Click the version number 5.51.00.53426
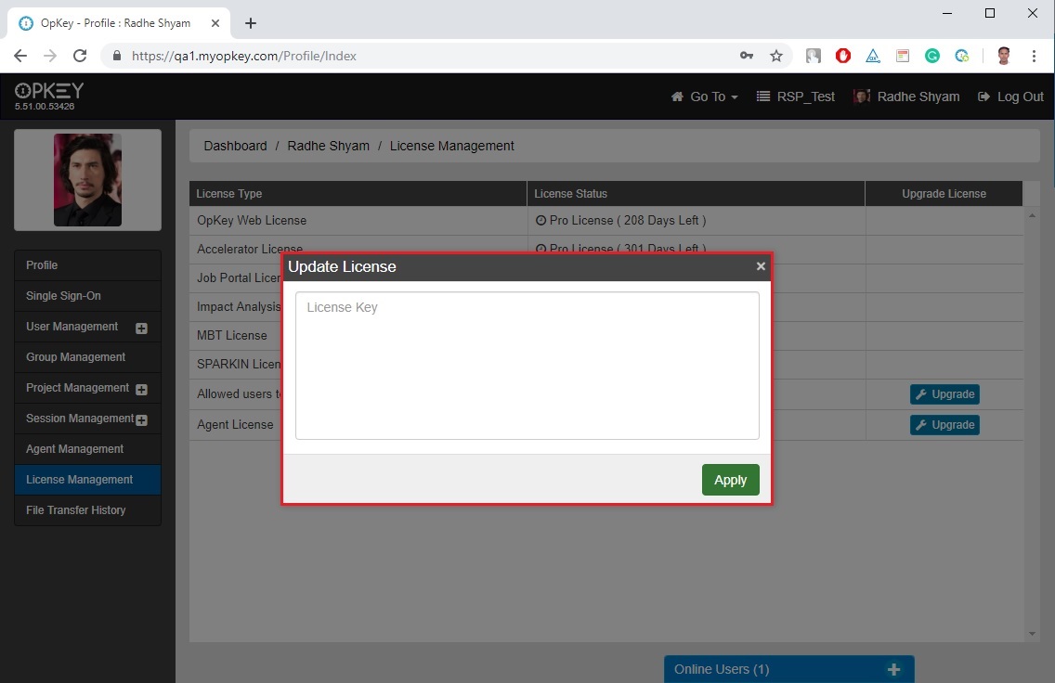Viewport: 1055px width, 683px height. click(x=45, y=106)
